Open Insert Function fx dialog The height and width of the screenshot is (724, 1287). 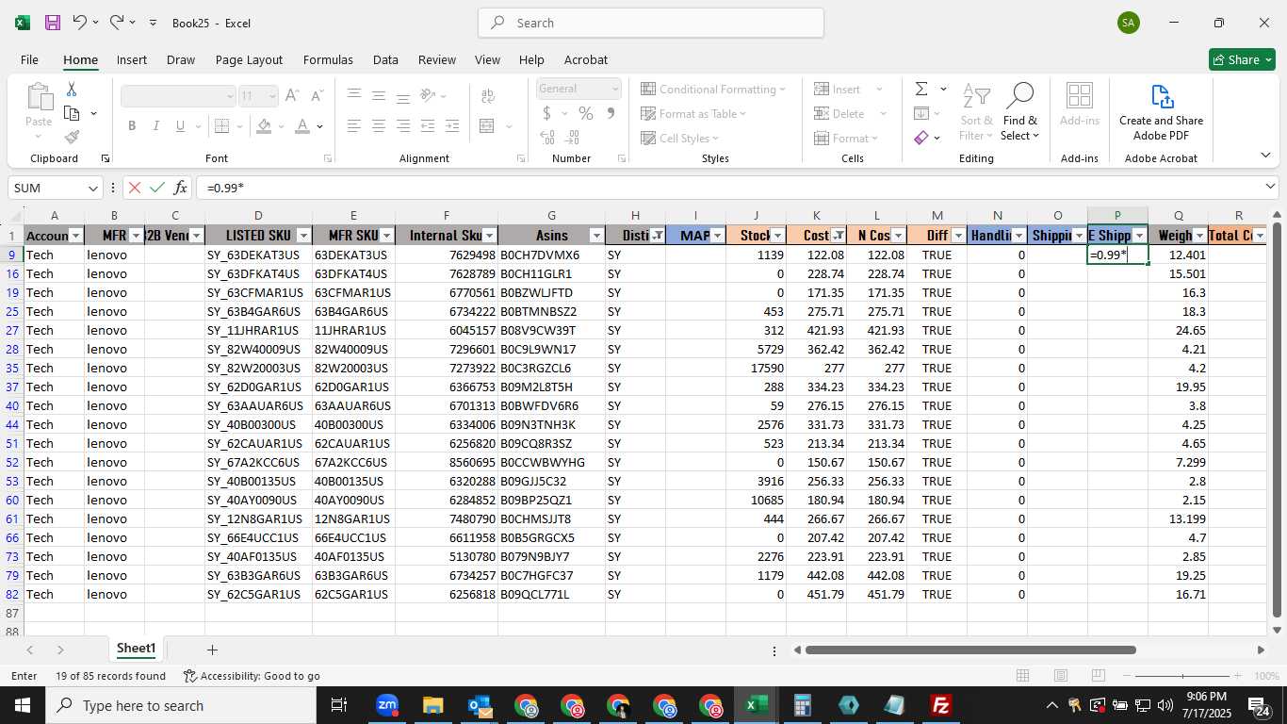pos(180,188)
